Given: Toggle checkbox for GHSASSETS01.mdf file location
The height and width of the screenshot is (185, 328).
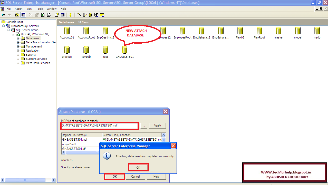Looking at the screenshot, I should coord(104,140).
